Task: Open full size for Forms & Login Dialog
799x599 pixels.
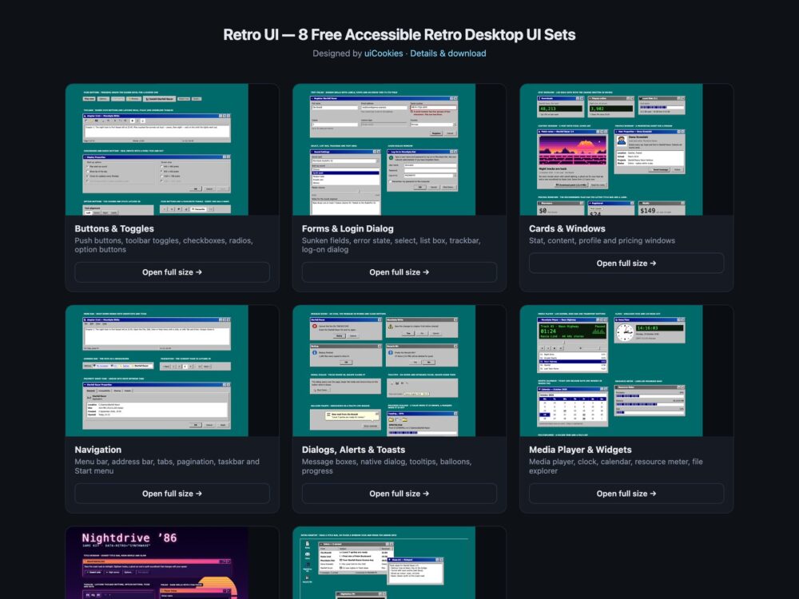Action: tap(399, 272)
